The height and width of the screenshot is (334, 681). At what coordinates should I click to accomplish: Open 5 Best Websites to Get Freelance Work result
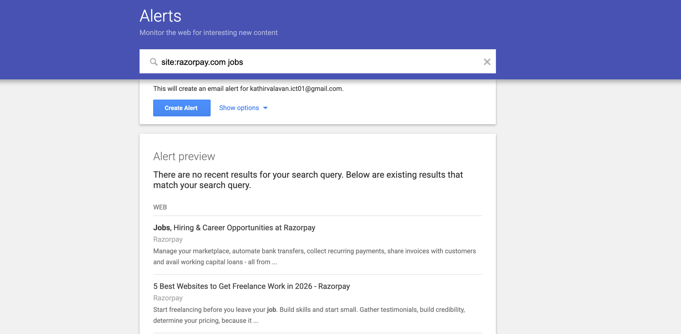coord(252,286)
